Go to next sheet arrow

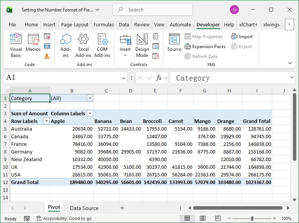click(25, 208)
